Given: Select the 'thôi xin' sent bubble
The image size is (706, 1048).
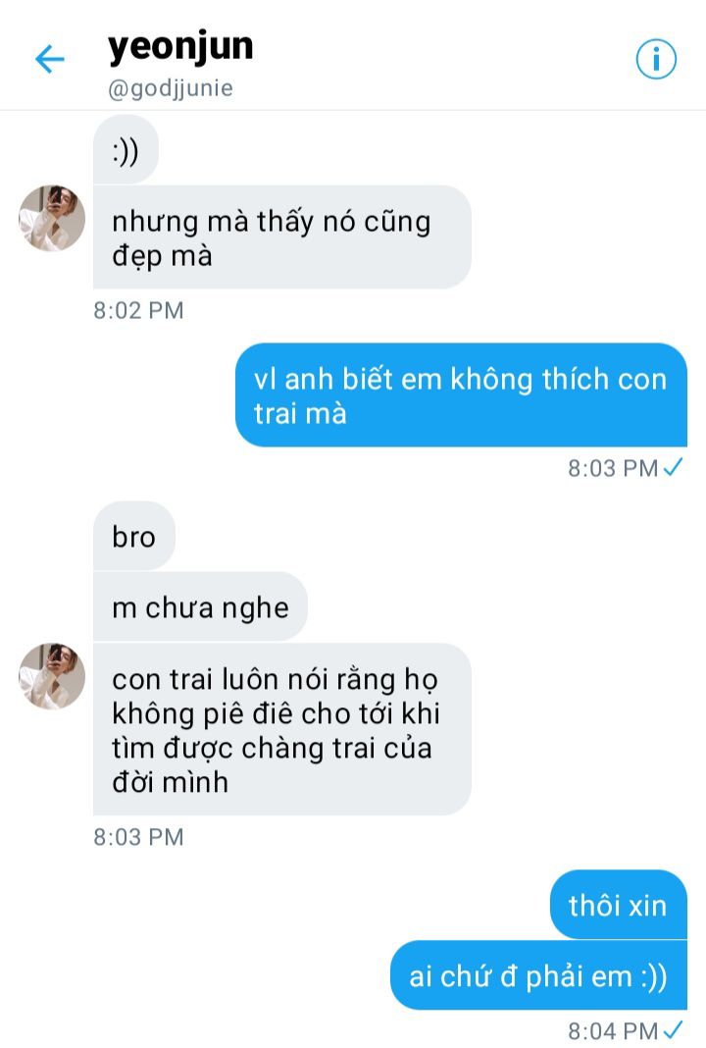Looking at the screenshot, I should pos(619,905).
